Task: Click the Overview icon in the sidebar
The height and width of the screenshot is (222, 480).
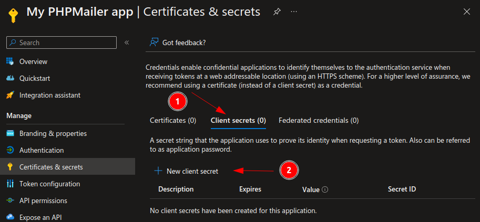Action: click(x=10, y=61)
